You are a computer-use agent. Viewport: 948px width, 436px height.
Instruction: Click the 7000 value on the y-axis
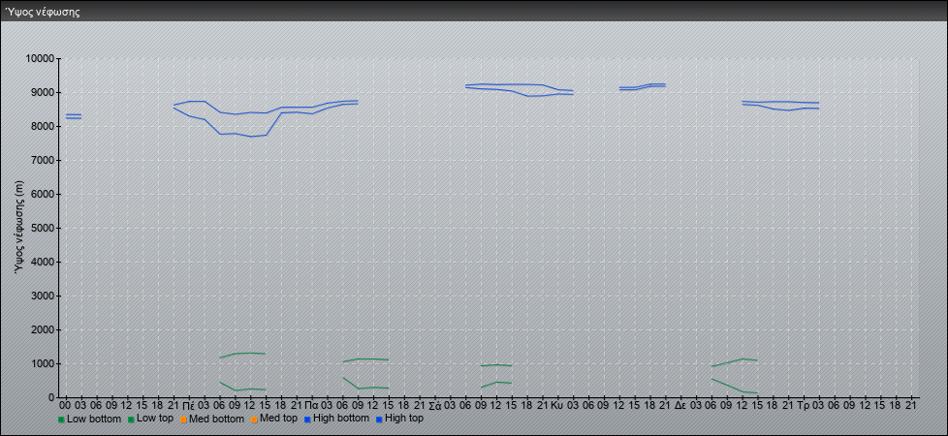43,160
